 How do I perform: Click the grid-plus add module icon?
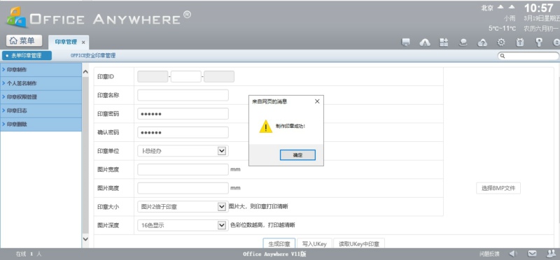click(x=444, y=43)
